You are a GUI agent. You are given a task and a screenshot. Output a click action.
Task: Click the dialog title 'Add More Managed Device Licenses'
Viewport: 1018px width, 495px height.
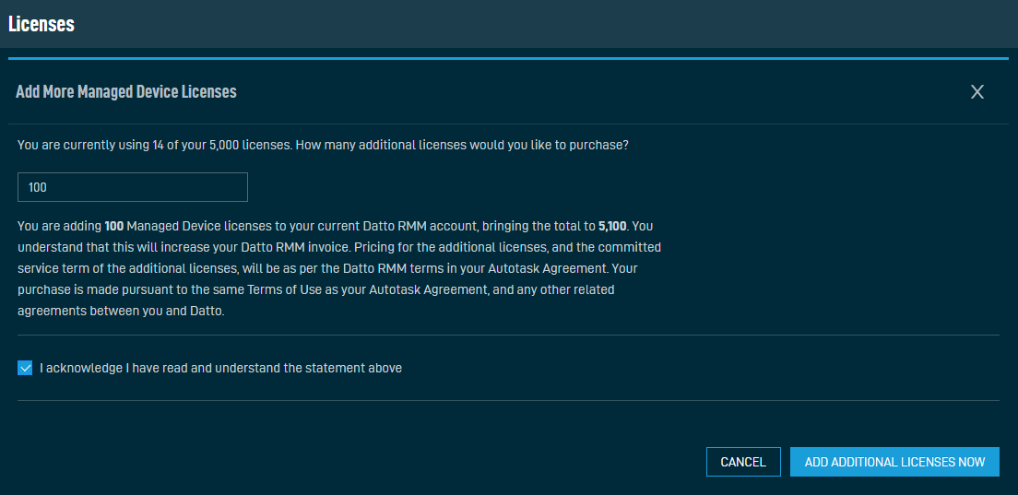click(x=126, y=92)
